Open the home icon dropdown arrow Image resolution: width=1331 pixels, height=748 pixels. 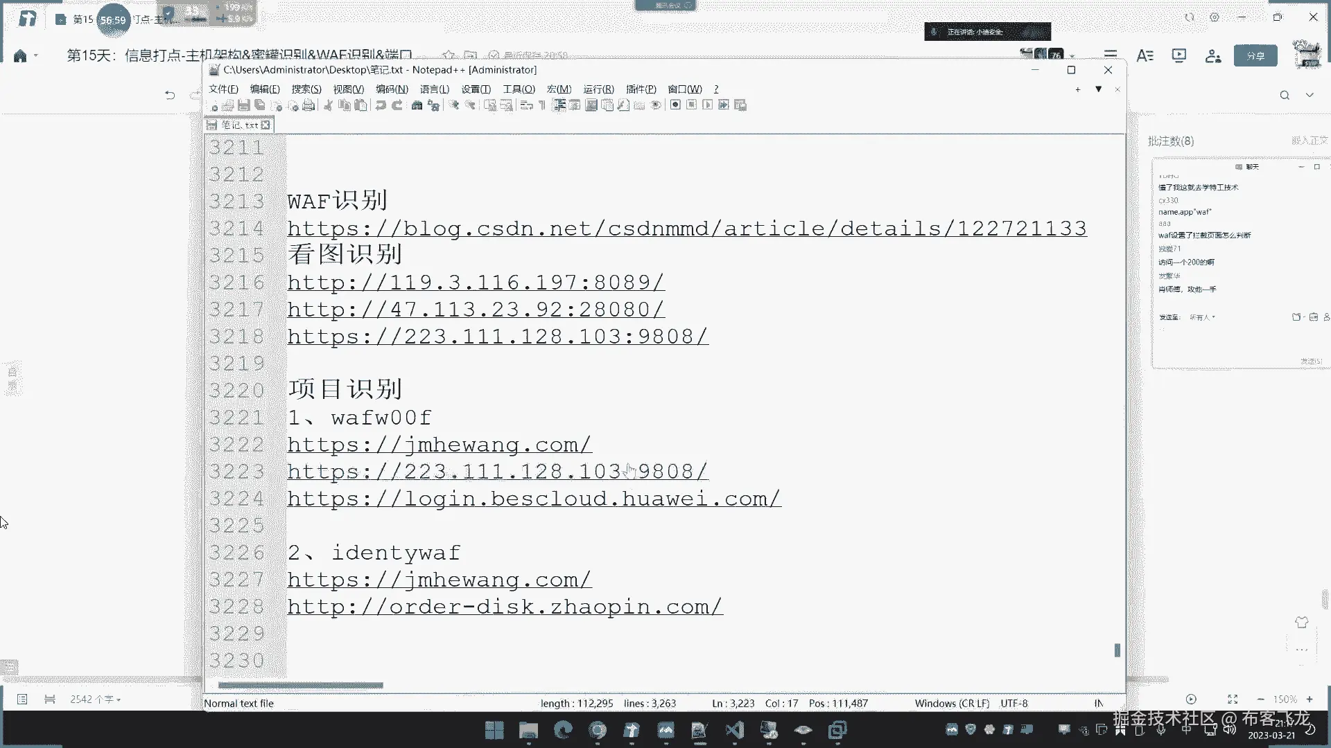(x=36, y=56)
